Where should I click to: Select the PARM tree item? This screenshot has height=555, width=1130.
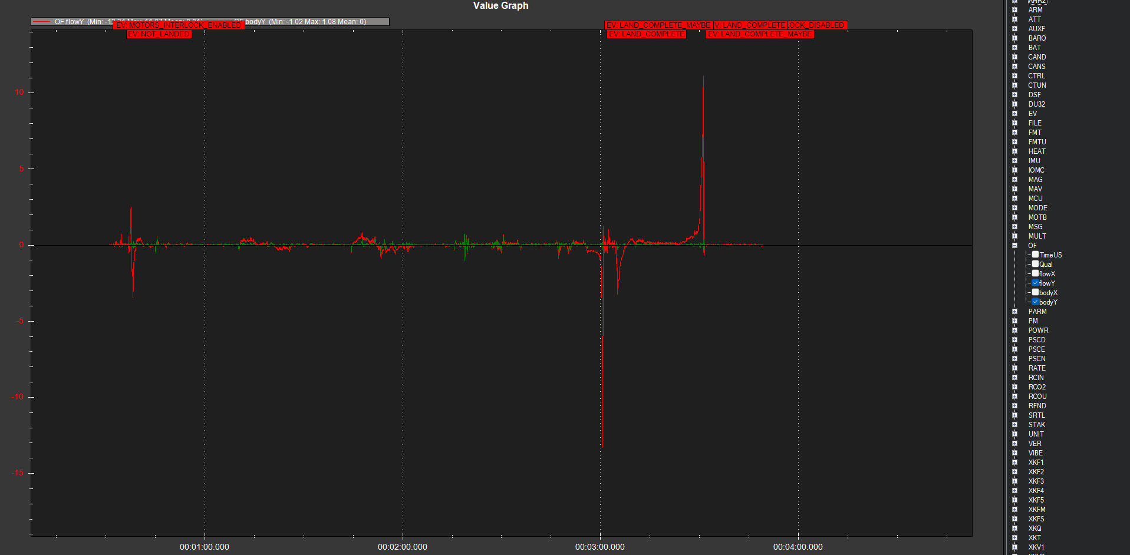(1037, 312)
